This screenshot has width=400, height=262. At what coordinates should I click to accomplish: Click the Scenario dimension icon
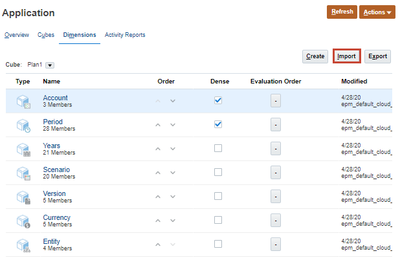pos(23,173)
